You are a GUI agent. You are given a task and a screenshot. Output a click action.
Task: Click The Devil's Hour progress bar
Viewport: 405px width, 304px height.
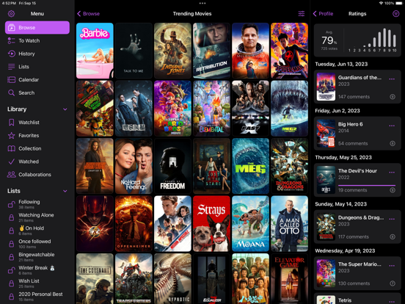click(367, 185)
